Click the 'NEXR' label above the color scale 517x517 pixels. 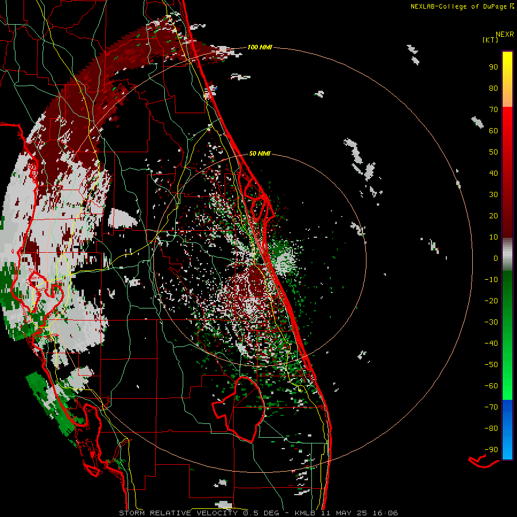[x=504, y=34]
